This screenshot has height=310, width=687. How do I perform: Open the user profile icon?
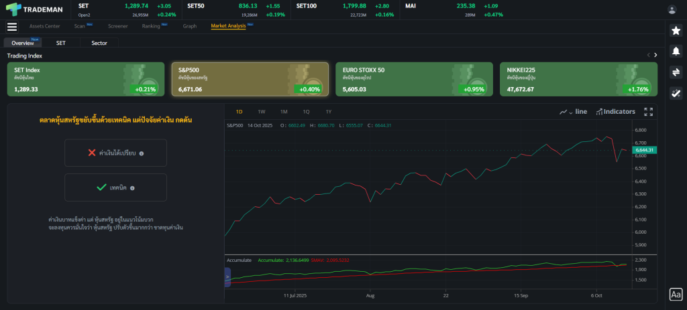[x=672, y=9]
